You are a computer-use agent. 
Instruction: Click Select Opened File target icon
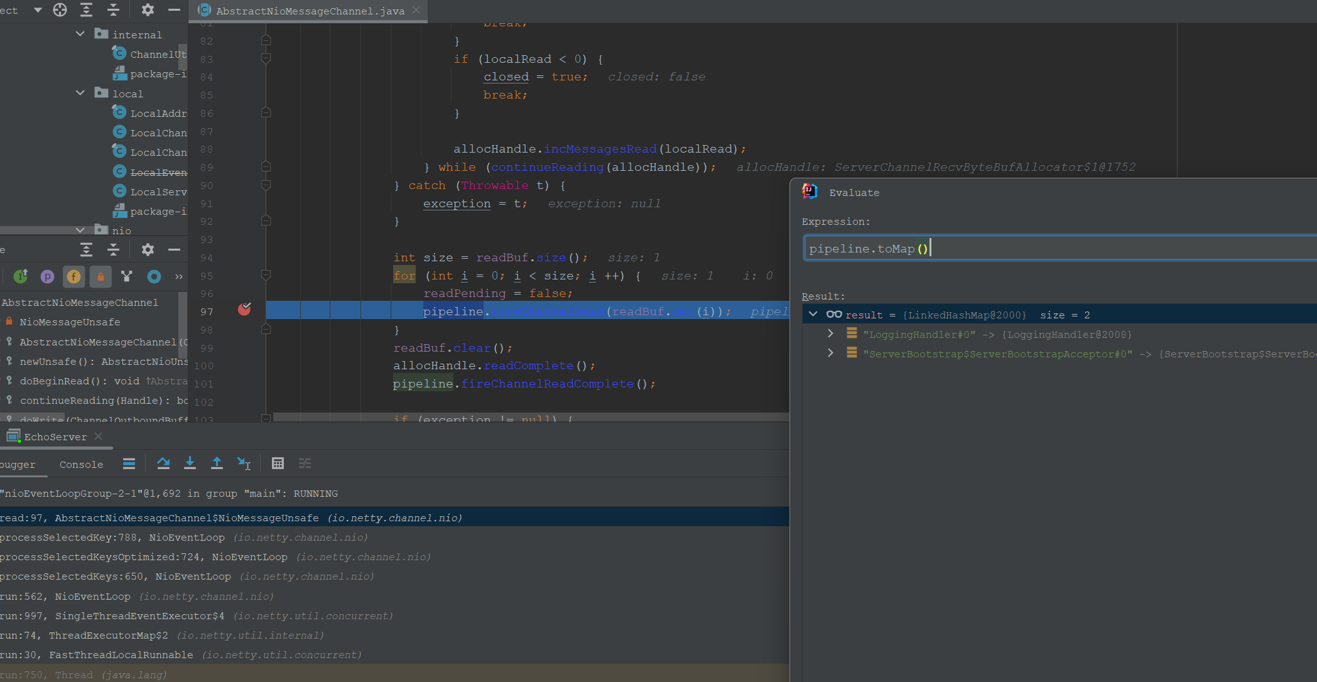[60, 9]
